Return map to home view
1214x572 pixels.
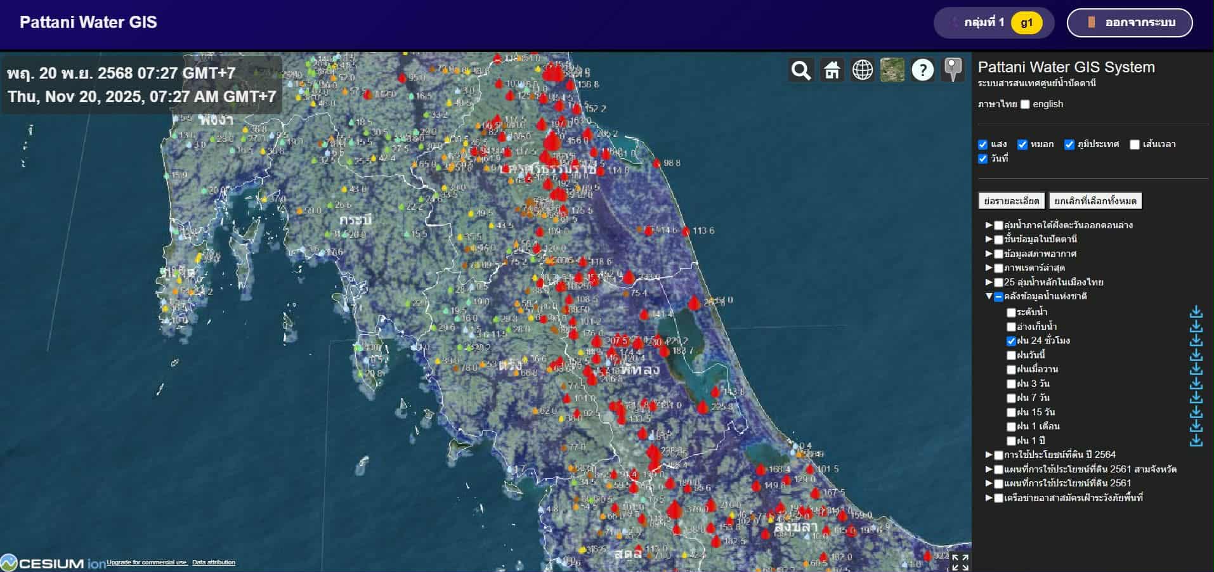[832, 70]
